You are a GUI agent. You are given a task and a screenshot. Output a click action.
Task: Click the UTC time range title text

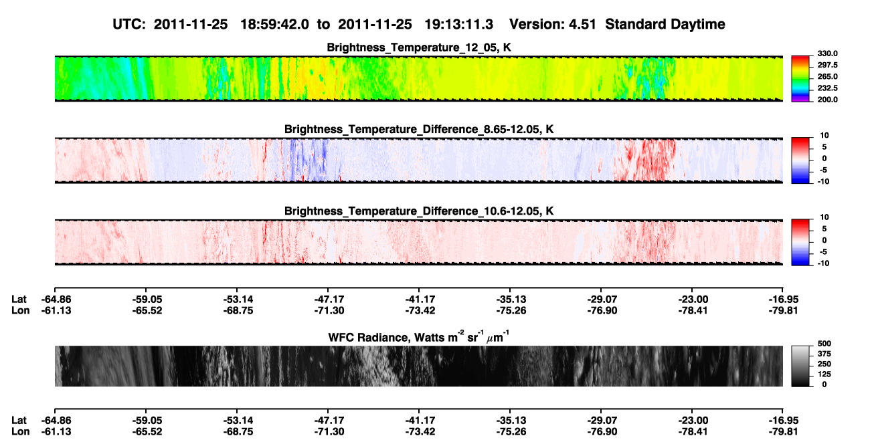pos(304,24)
